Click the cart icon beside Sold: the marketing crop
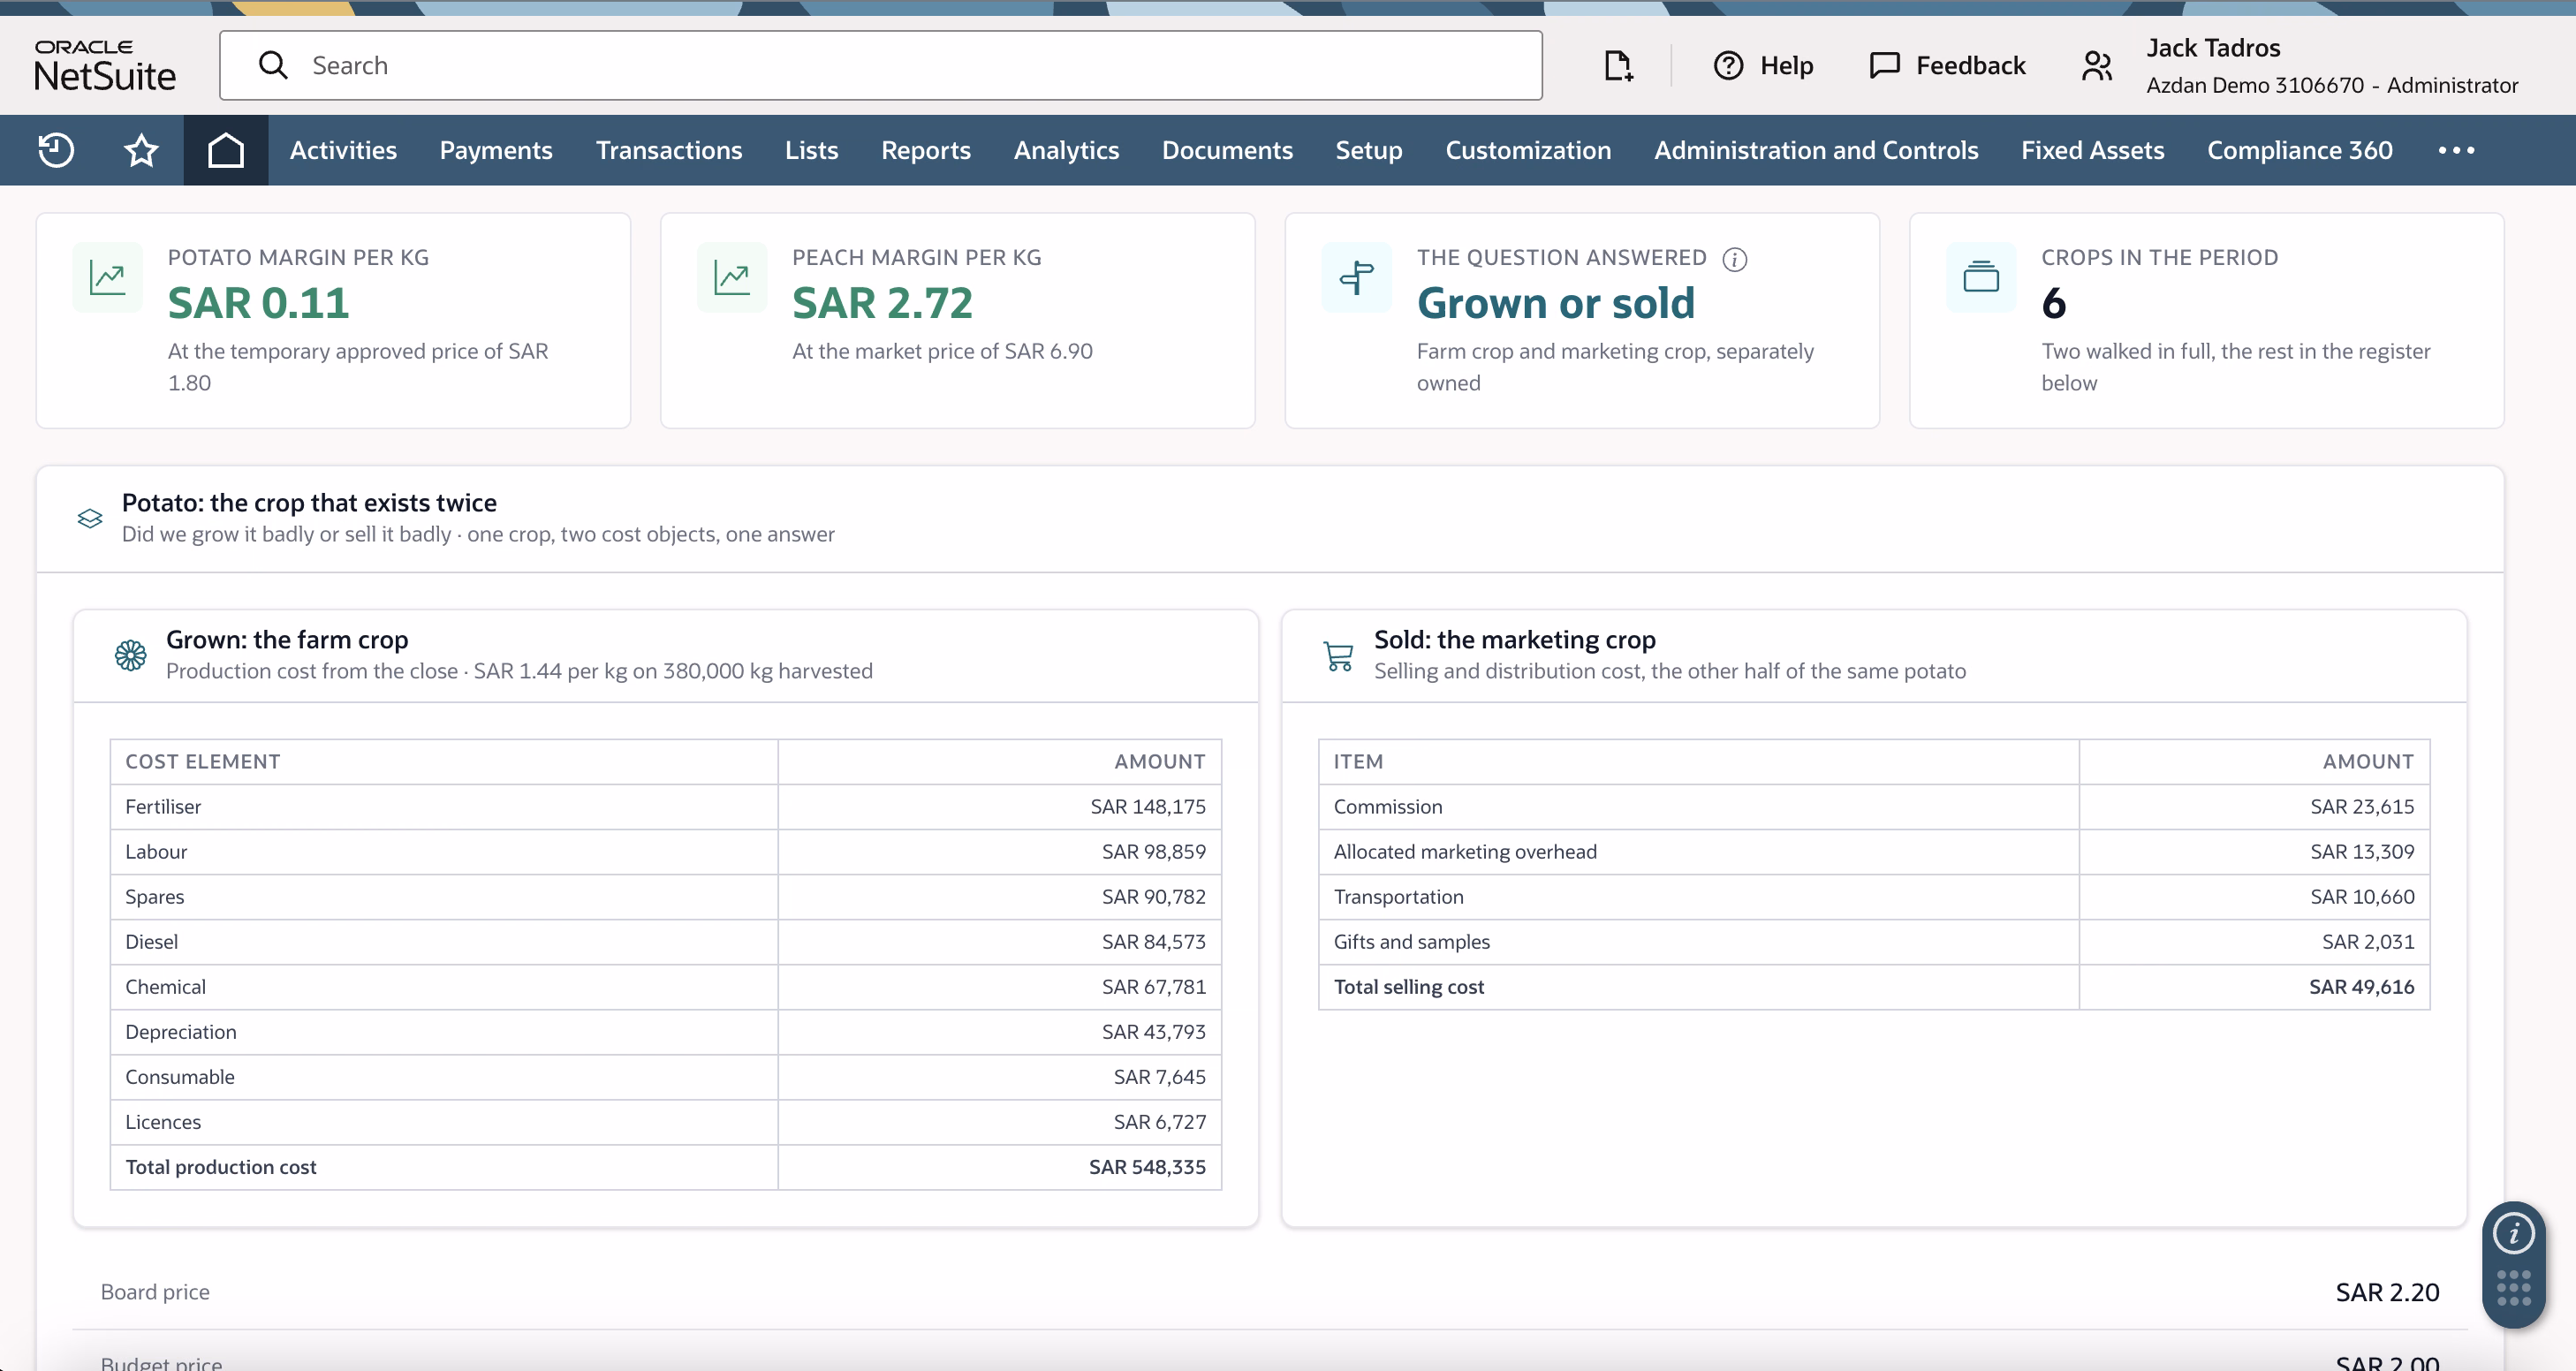 pos(1338,656)
